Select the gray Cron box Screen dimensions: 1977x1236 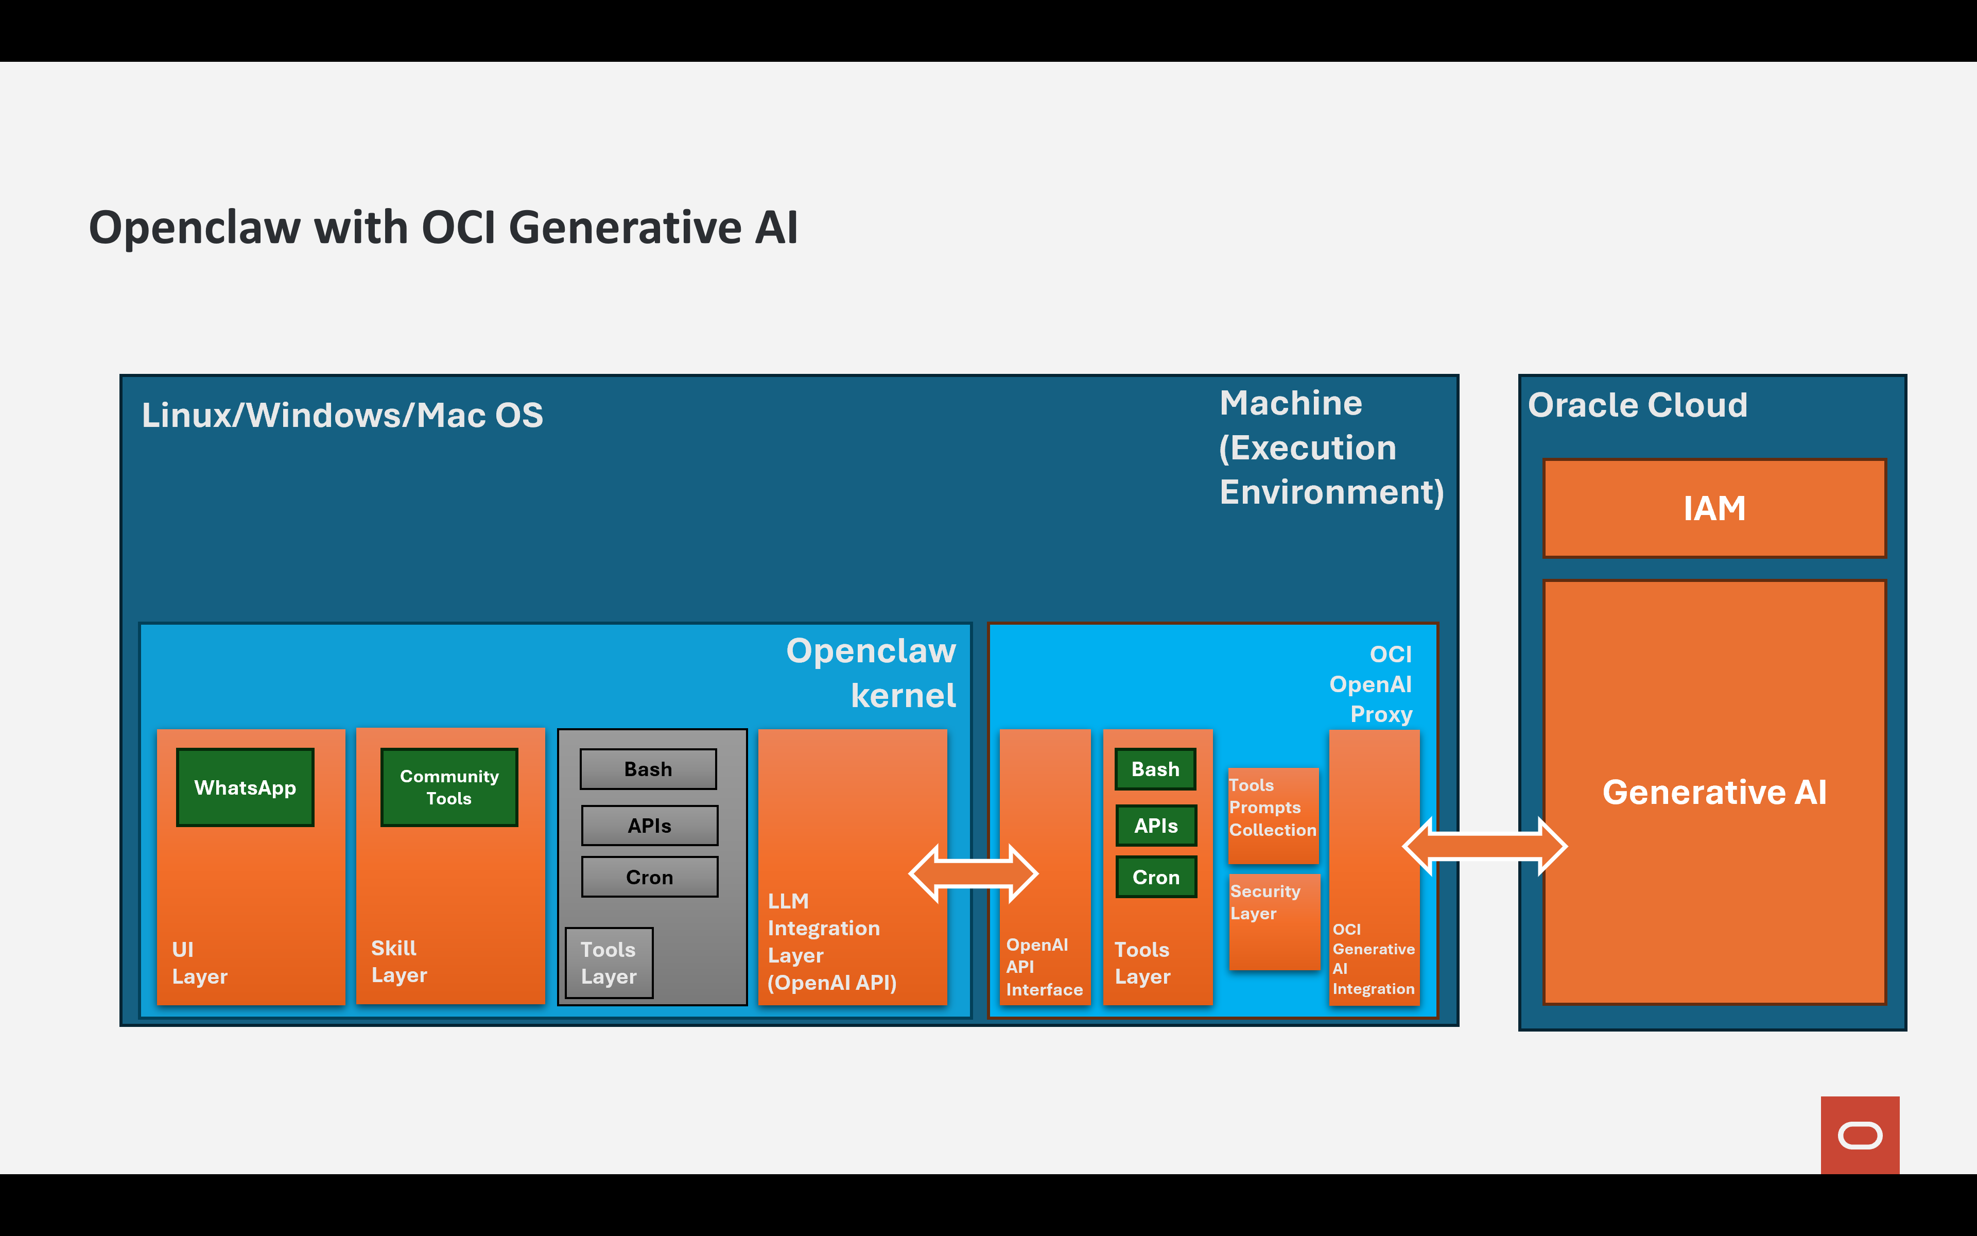click(649, 877)
